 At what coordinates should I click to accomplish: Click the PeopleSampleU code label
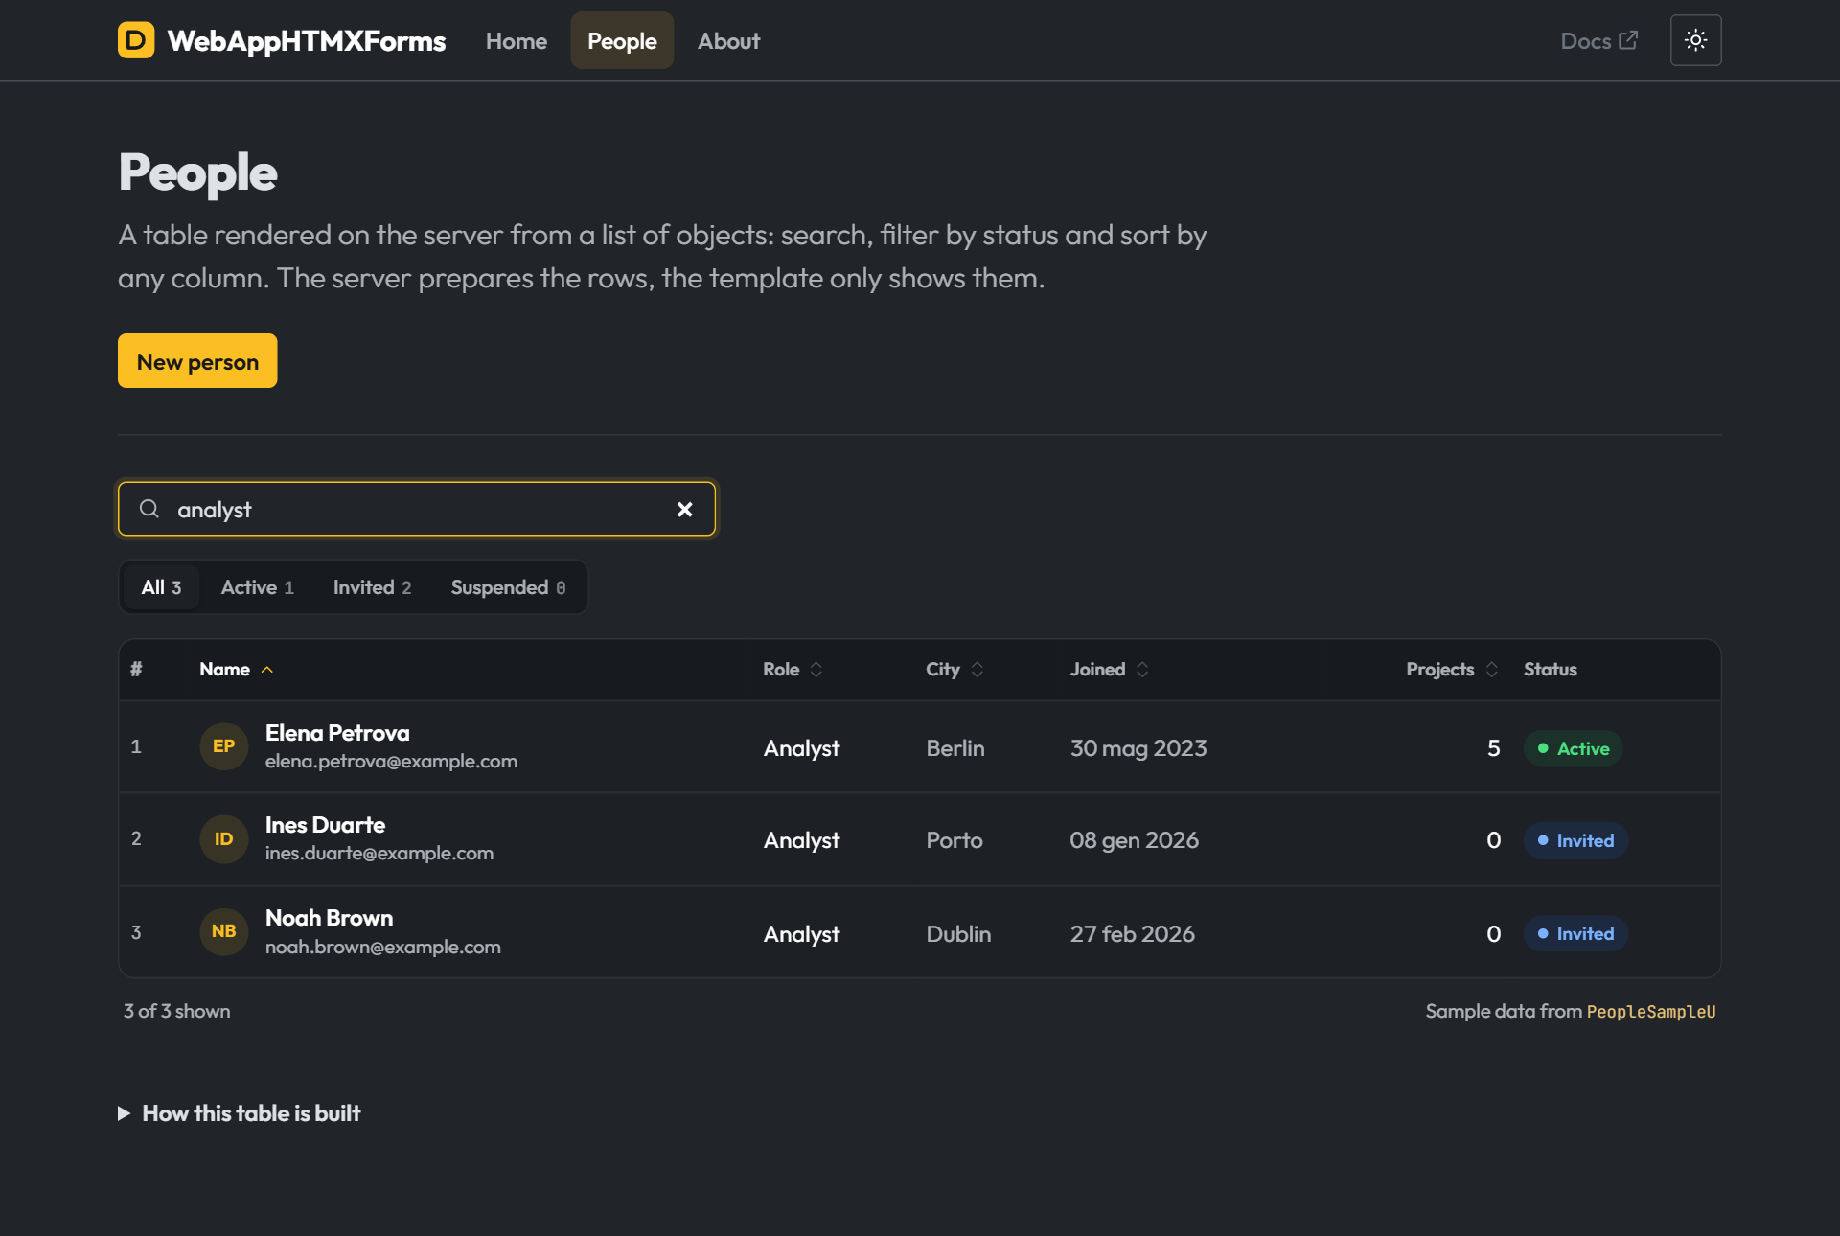(1651, 1012)
